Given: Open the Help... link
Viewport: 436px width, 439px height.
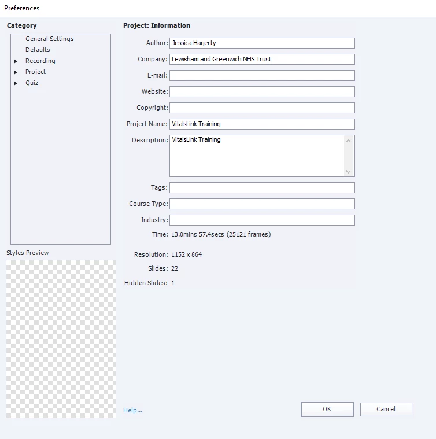Looking at the screenshot, I should (x=132, y=410).
